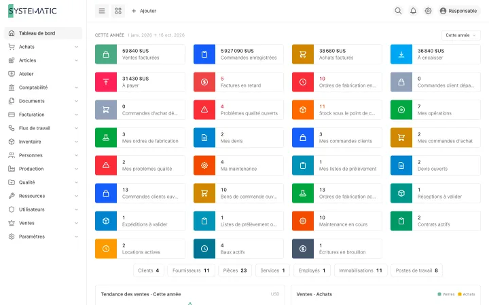Viewport: 489px width, 305px height.
Task: Open Ventes menu item
Action: [43, 223]
